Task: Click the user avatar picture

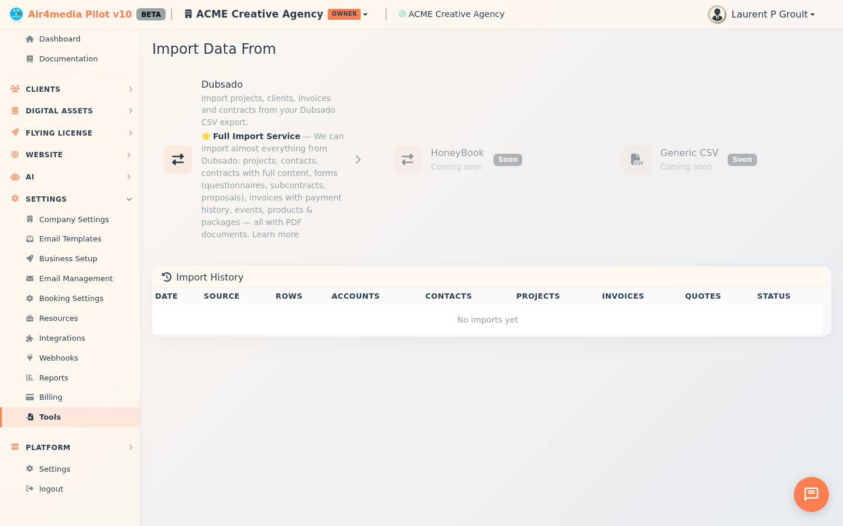Action: [x=717, y=15]
